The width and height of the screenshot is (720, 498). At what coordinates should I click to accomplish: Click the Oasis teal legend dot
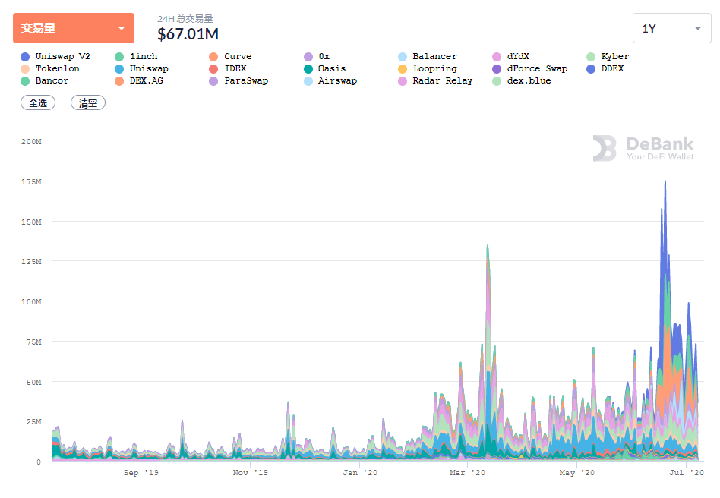pyautogui.click(x=308, y=69)
